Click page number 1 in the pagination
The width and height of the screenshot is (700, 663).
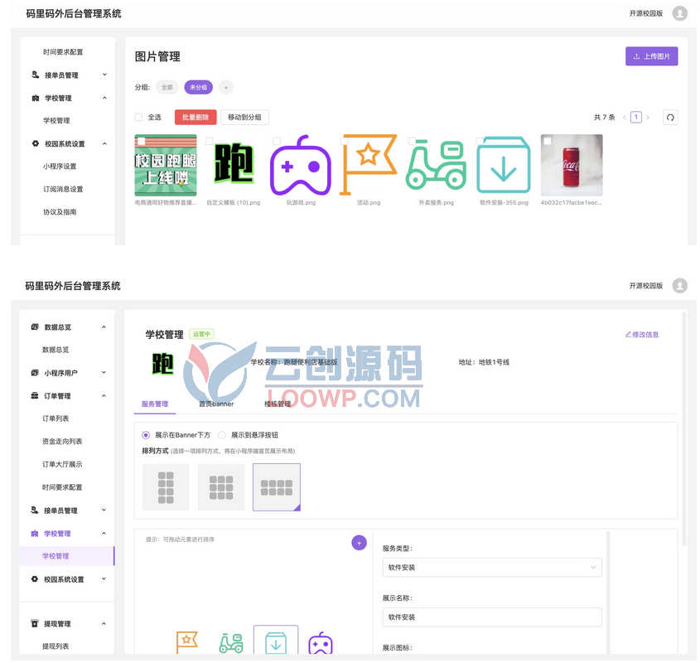(x=635, y=118)
